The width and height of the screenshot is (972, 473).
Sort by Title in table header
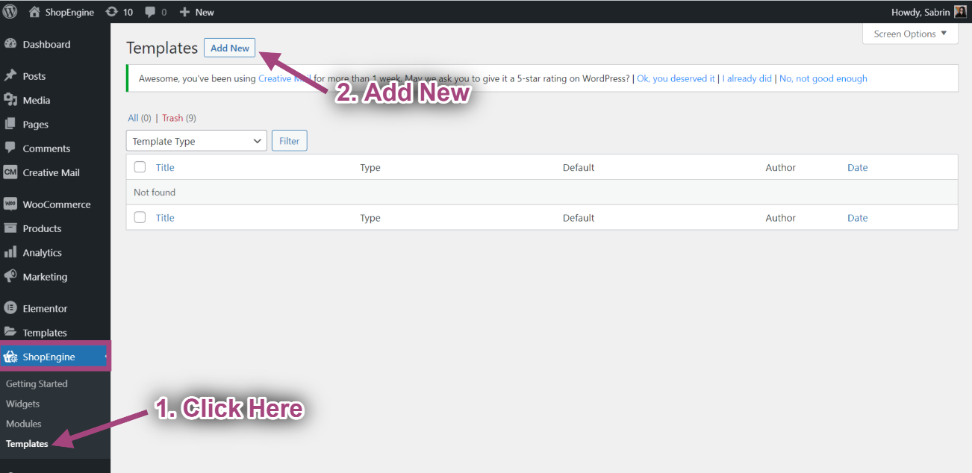[x=165, y=167]
